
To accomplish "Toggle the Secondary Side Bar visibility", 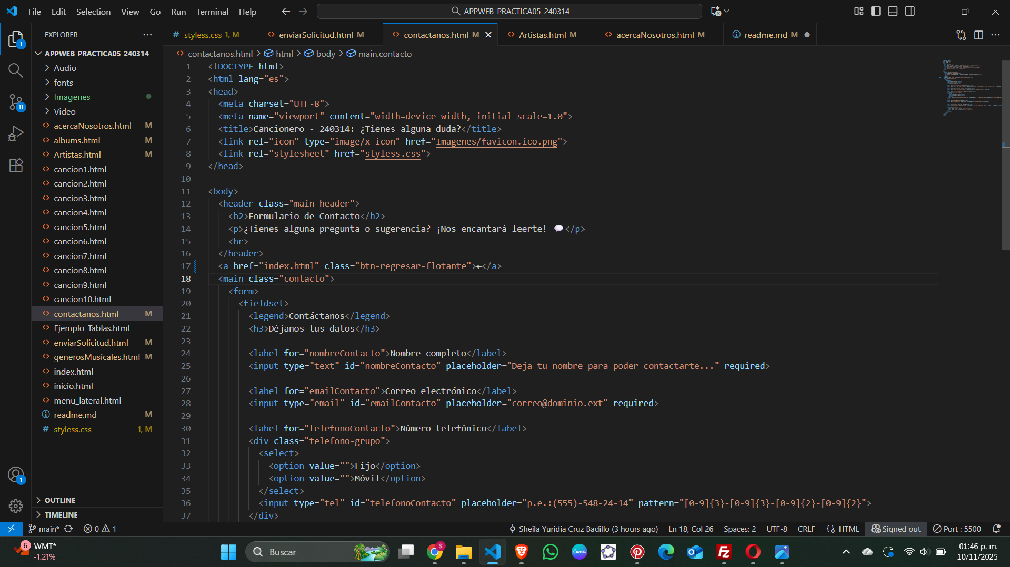I will (910, 11).
